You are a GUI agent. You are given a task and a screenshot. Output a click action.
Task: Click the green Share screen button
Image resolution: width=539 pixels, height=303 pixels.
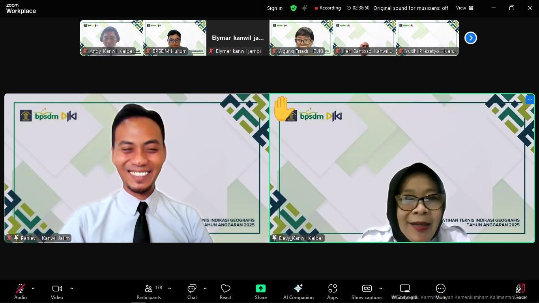point(260,292)
